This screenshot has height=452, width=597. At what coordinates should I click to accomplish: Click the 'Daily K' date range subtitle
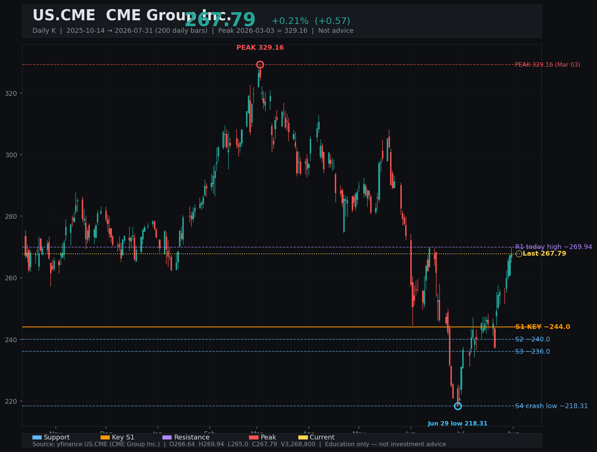coord(193,31)
